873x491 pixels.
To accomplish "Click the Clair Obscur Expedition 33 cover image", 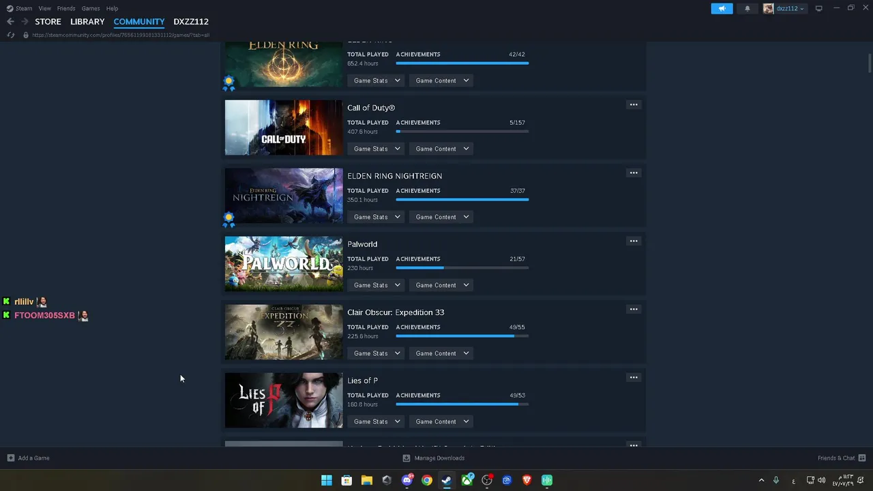I will [284, 332].
